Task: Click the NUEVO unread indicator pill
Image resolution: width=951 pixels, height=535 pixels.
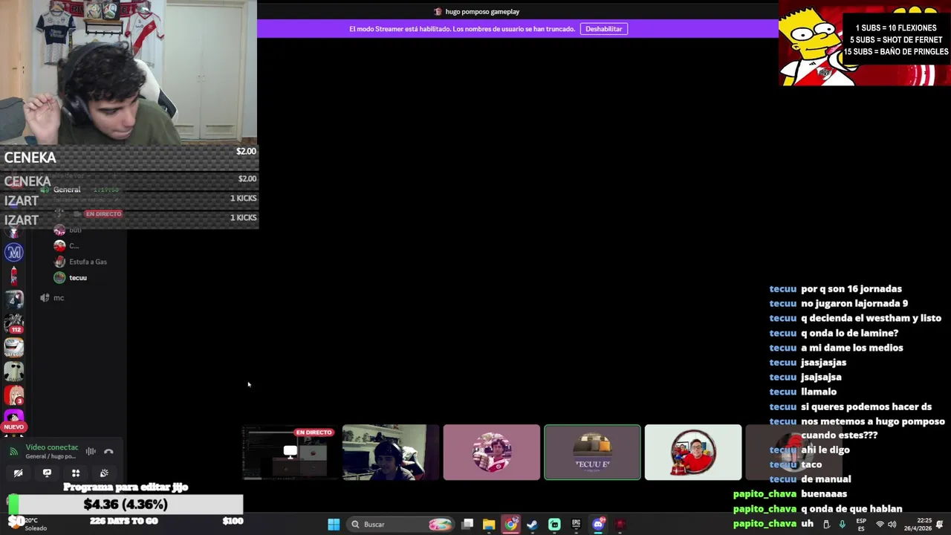Action: pos(14,427)
